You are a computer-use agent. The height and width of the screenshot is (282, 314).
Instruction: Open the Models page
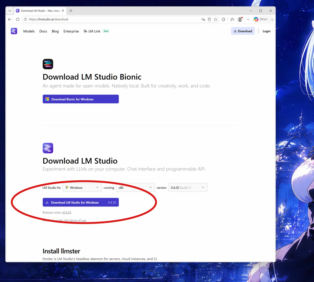coord(29,31)
